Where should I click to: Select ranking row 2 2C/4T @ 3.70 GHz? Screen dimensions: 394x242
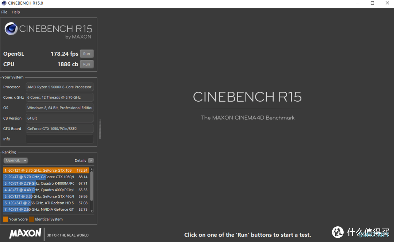point(46,177)
